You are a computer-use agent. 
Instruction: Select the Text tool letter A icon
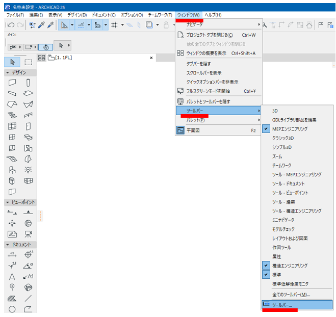click(12, 277)
